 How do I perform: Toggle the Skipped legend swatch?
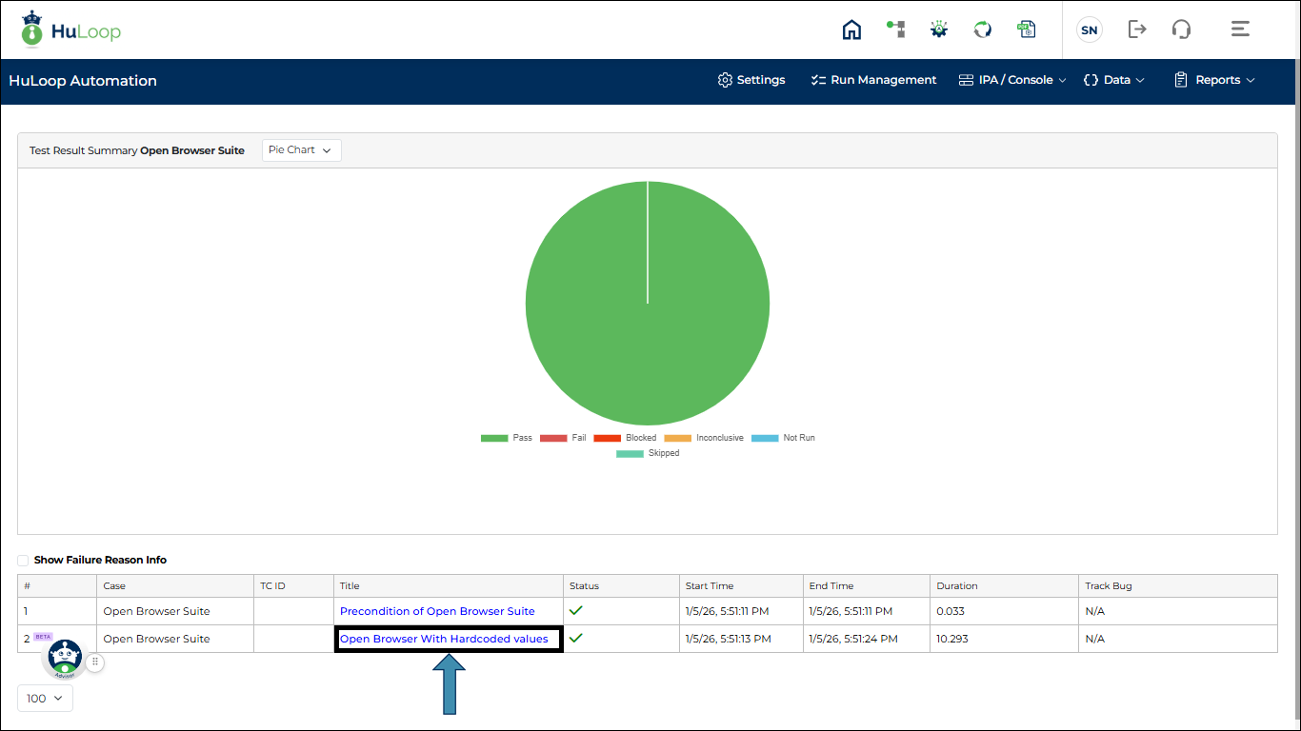[x=630, y=453]
